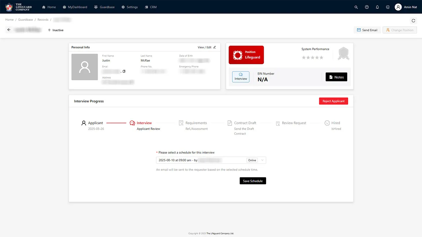Open the help question mark icon
The height and width of the screenshot is (237, 422).
tap(367, 7)
